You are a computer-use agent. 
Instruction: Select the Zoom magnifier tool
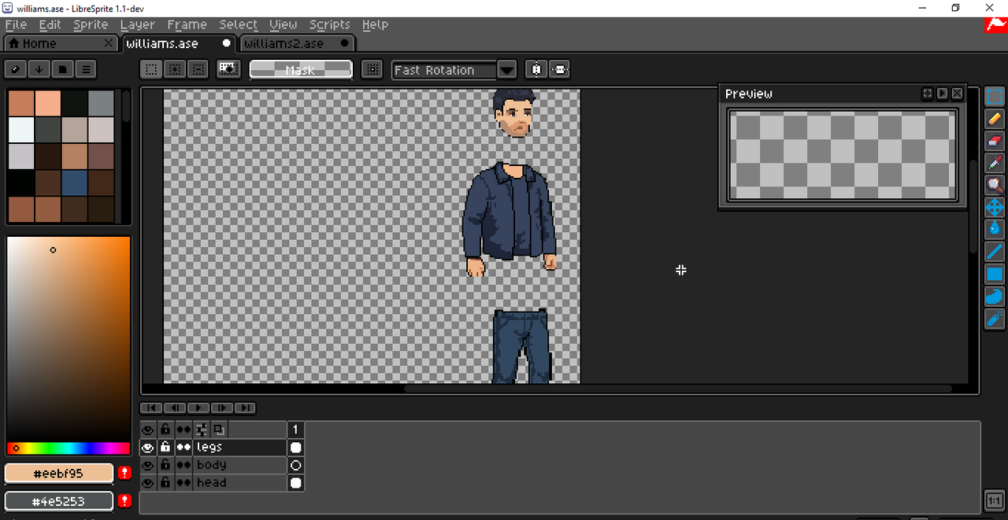pos(995,186)
